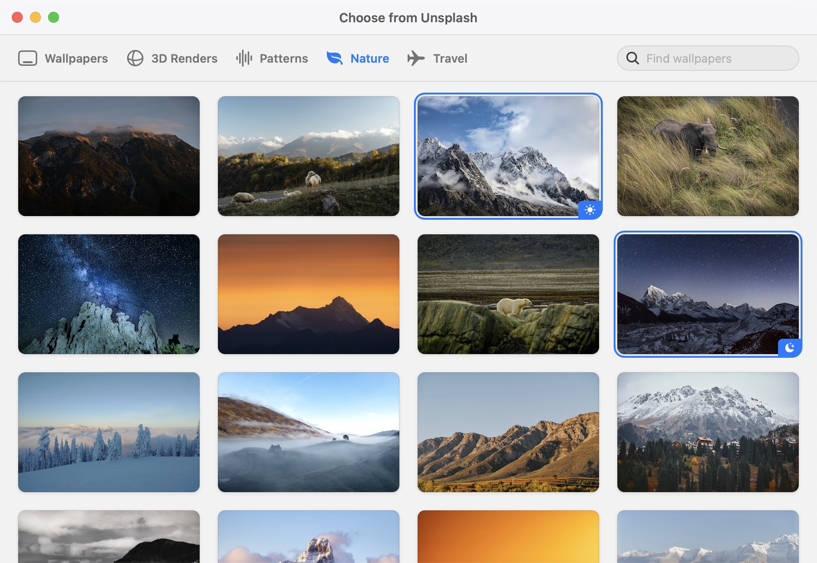Pick the alpine village with forest wallpaper
The height and width of the screenshot is (563, 817).
click(708, 432)
